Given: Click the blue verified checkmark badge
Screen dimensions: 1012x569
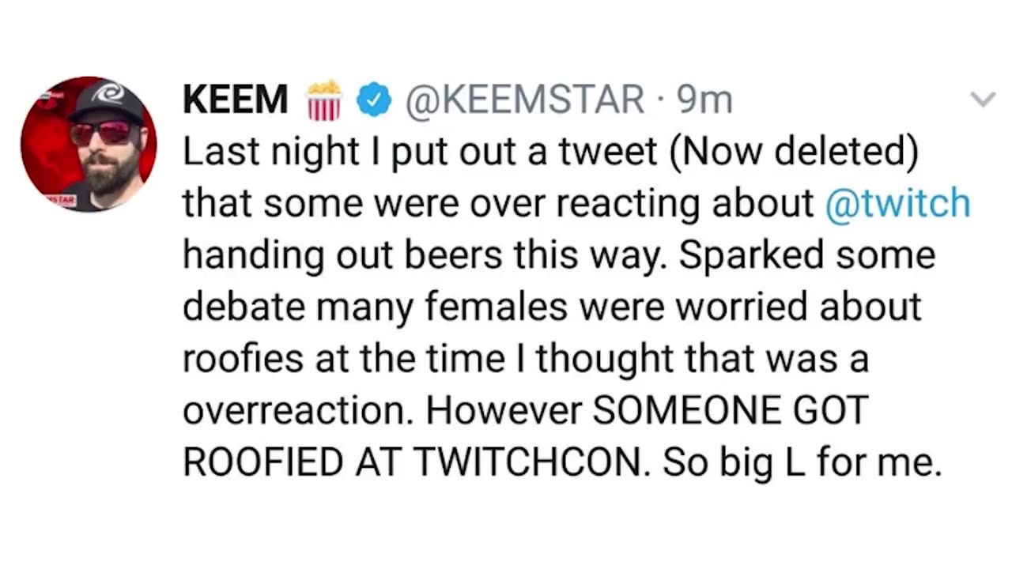Looking at the screenshot, I should [374, 100].
